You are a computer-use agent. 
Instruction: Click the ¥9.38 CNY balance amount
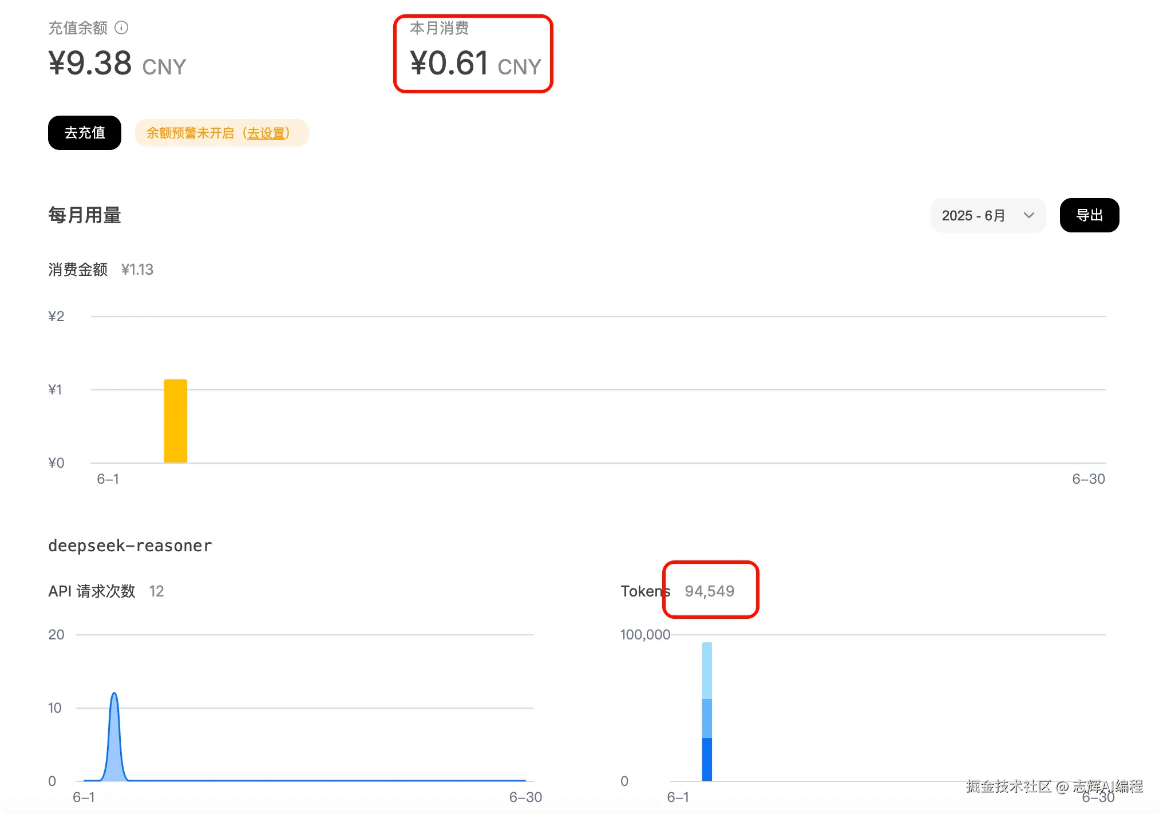tap(117, 64)
